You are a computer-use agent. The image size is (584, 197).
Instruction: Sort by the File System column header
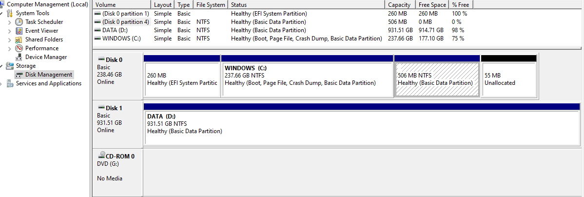(211, 4)
